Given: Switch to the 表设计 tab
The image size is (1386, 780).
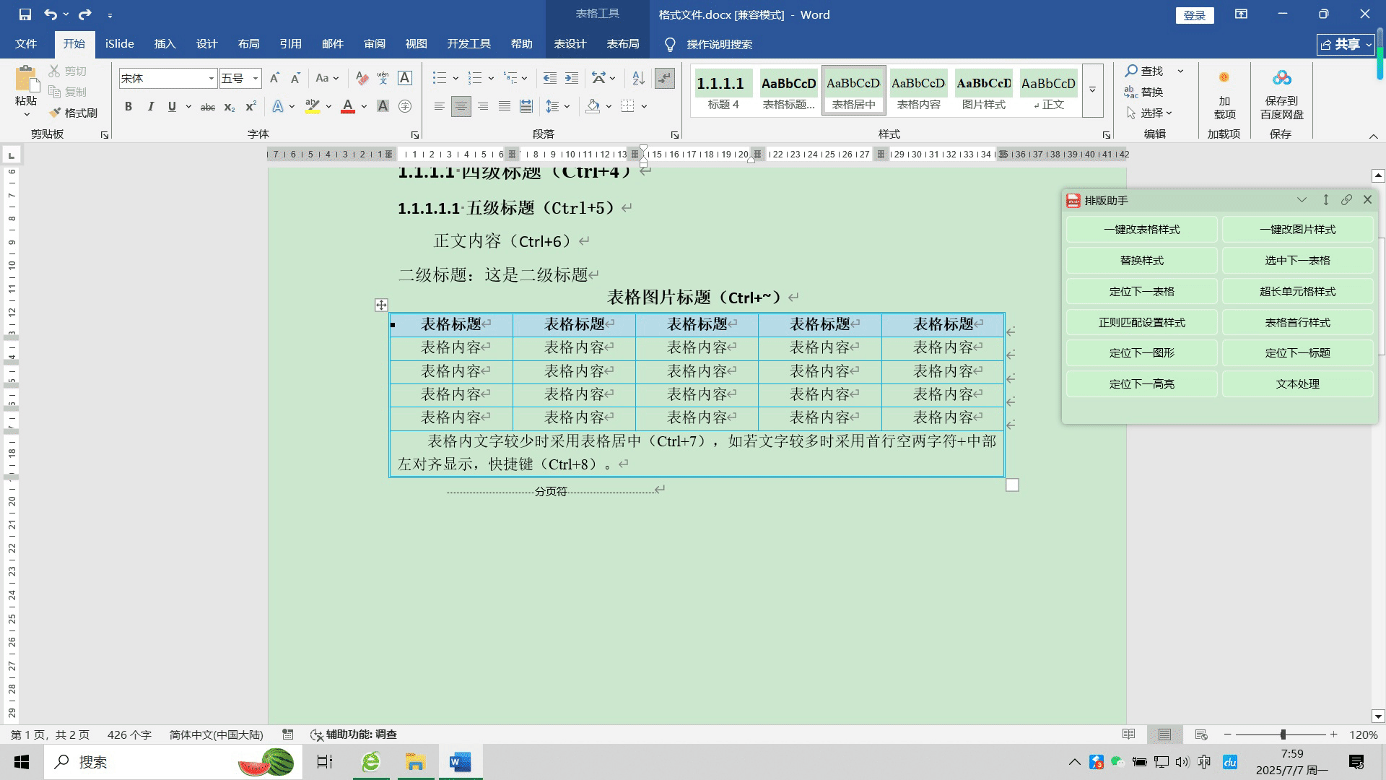Looking at the screenshot, I should pos(570,44).
